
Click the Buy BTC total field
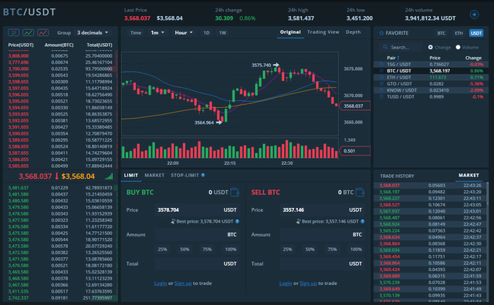tap(197, 263)
